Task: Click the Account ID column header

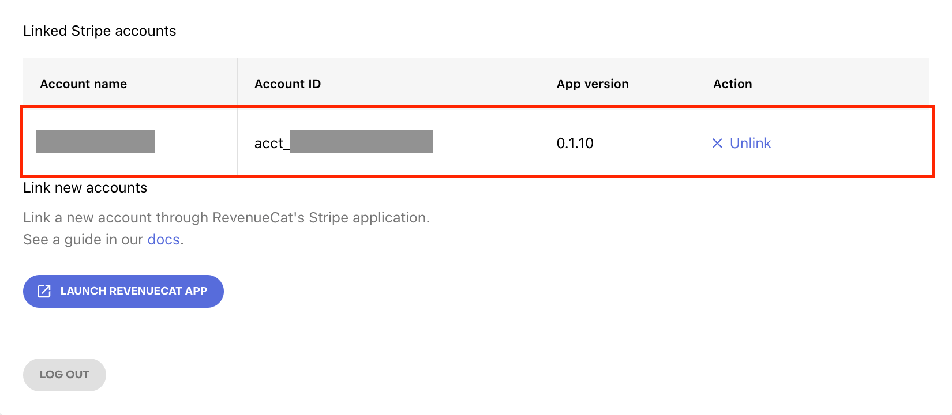Action: [x=287, y=84]
